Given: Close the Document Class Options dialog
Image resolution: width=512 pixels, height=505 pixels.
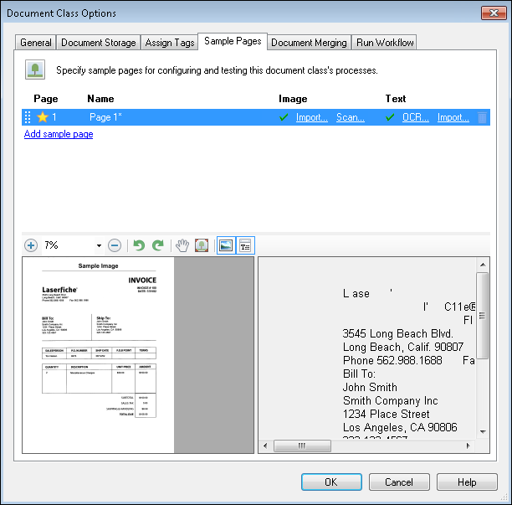Looking at the screenshot, I should (494, 13).
